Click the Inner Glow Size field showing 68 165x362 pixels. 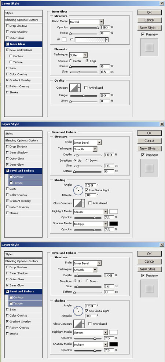coord(105,72)
